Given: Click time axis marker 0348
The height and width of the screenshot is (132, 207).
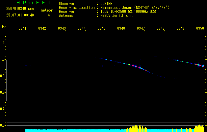Looking at the screenshot, I should pyautogui.click(x=161, y=28).
